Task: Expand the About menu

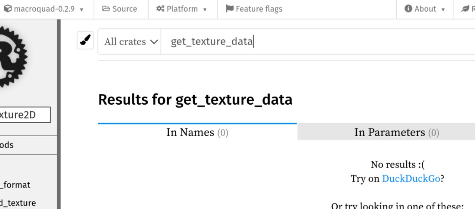Action: (425, 9)
